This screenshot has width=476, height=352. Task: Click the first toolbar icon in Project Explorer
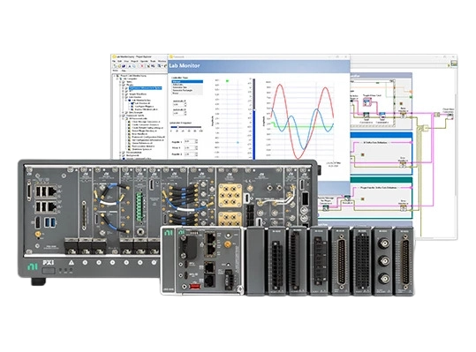[115, 66]
